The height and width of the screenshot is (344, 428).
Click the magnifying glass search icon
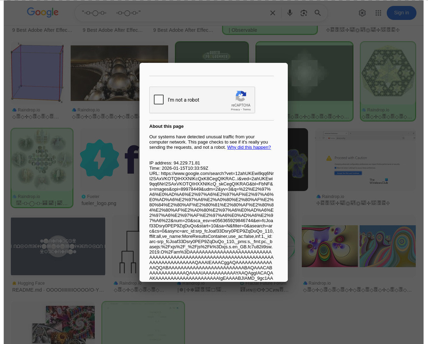pos(318,13)
